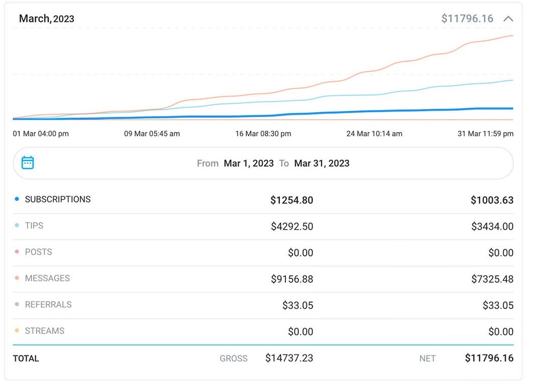Click the 09 Mar 05:45 am axis label

152,134
